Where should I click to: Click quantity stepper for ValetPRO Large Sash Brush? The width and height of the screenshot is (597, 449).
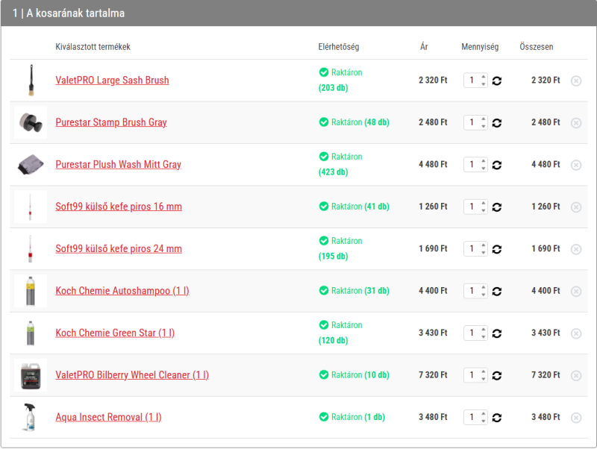point(475,81)
